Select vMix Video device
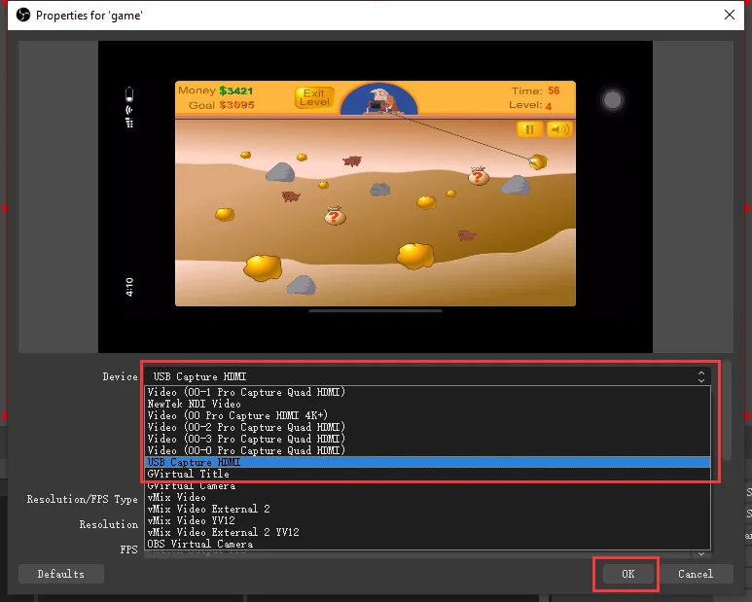752x602 pixels. coord(427,498)
